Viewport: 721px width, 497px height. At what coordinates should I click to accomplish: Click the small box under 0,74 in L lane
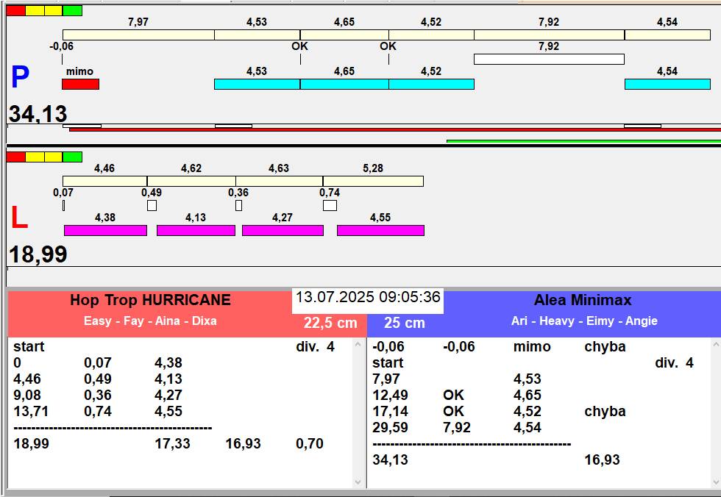[x=330, y=205]
